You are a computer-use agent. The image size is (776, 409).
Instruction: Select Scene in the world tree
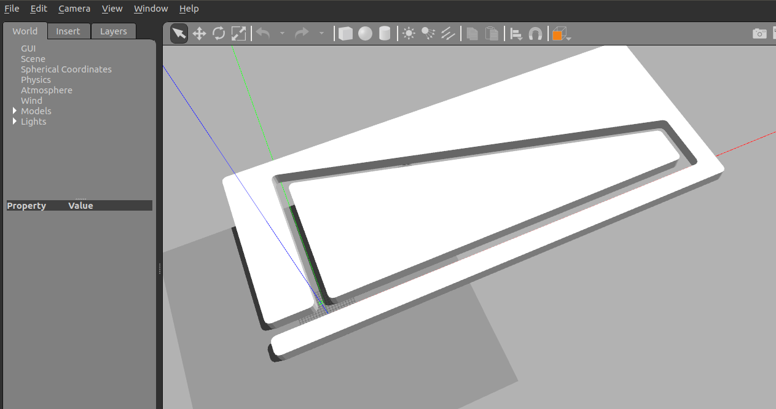click(x=33, y=59)
